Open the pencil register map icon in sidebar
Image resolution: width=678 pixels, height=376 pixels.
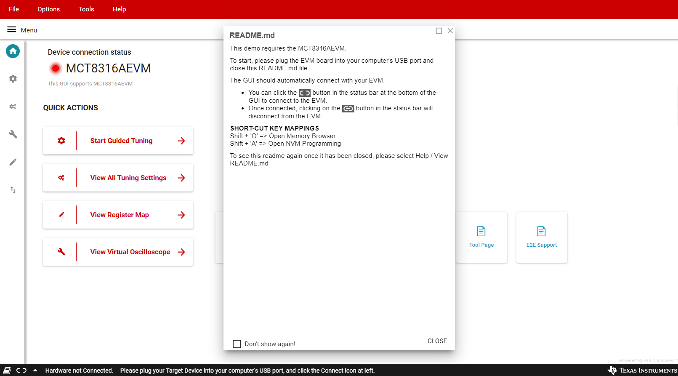tap(13, 162)
